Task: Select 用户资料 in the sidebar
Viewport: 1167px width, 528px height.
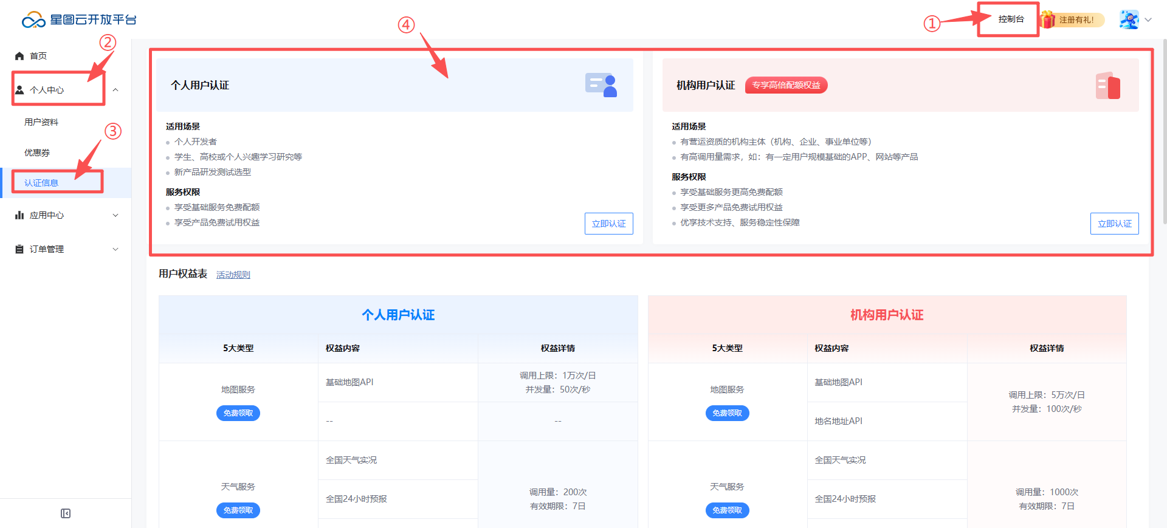Action: [41, 122]
